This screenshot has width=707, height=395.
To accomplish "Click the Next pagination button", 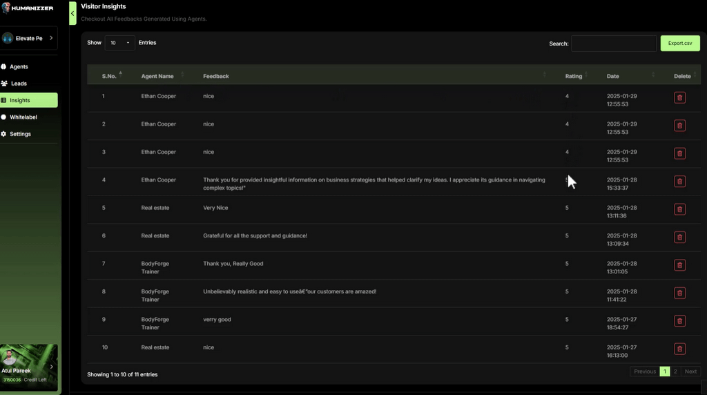I will [x=690, y=372].
